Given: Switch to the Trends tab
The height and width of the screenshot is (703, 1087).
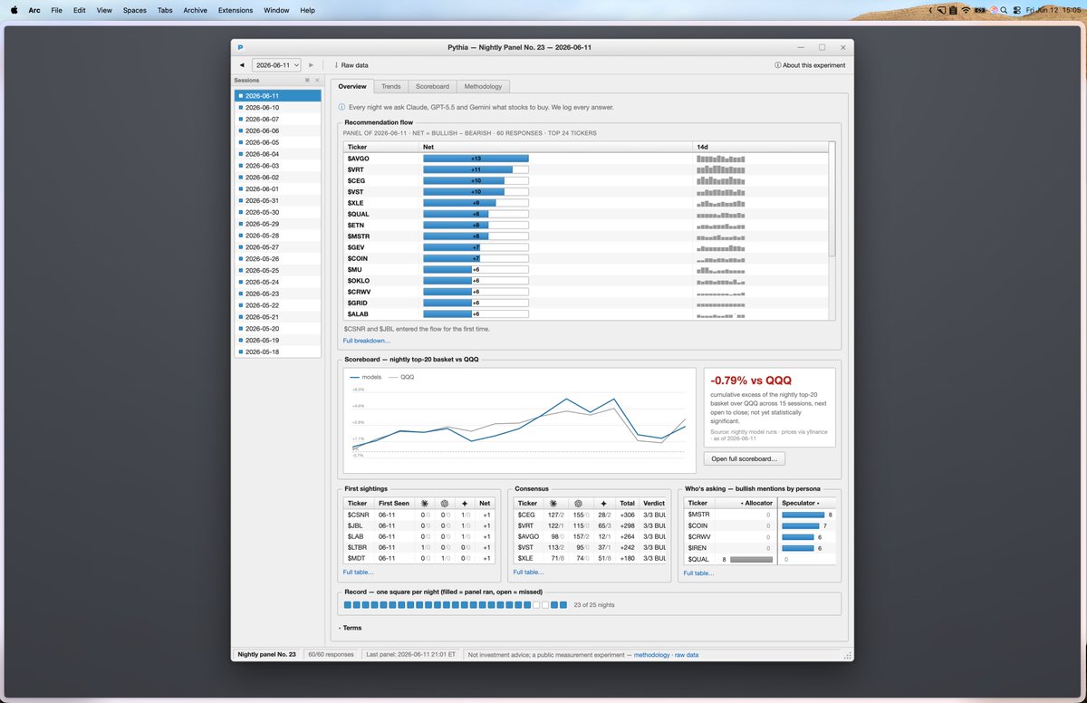Looking at the screenshot, I should pyautogui.click(x=390, y=86).
